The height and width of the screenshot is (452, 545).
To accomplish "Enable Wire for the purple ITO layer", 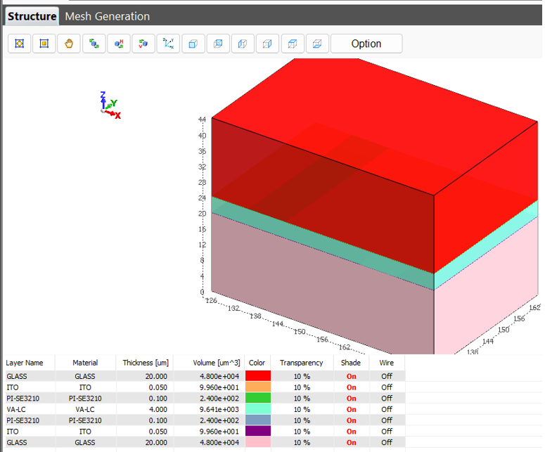I will point(387,431).
